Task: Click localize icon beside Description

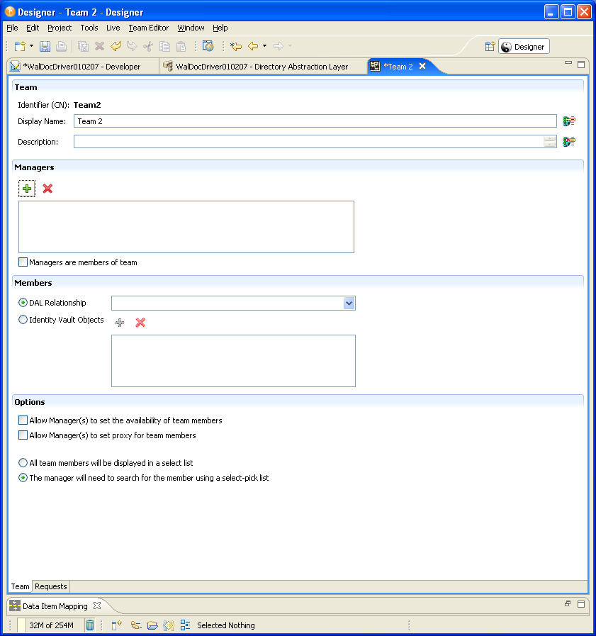Action: click(x=569, y=142)
